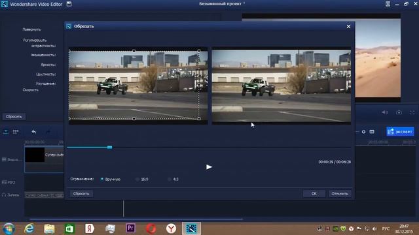419x235 pixels.
Task: Click the crop dialog playback slider handle
Action: [109, 147]
